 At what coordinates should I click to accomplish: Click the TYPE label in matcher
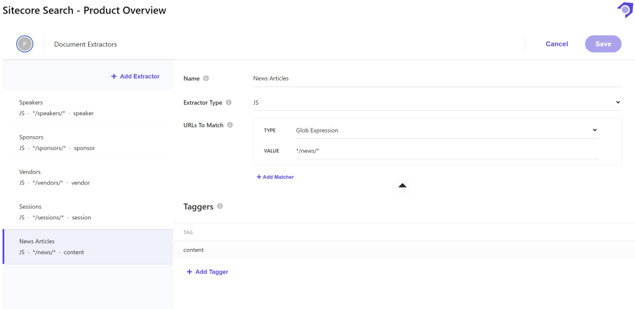pyautogui.click(x=270, y=131)
